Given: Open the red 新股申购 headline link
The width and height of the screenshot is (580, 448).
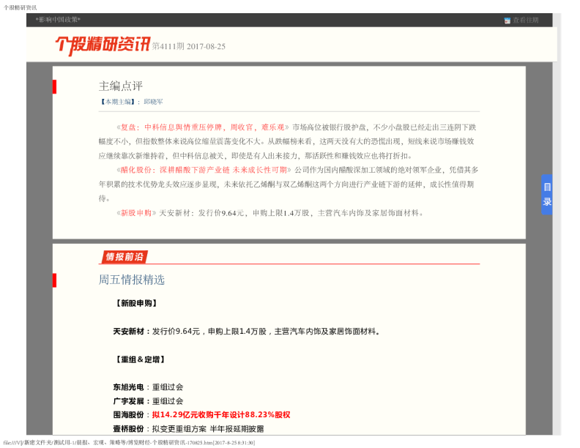Looking at the screenshot, I should coord(136,213).
